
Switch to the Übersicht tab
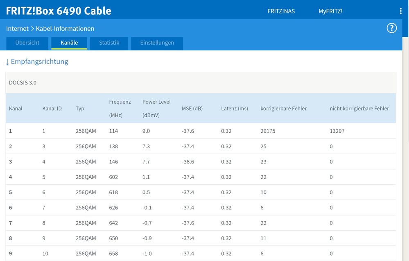[x=27, y=43]
